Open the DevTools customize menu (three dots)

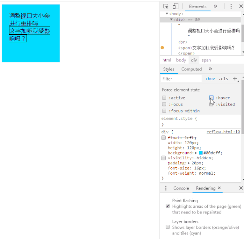[x=231, y=6]
